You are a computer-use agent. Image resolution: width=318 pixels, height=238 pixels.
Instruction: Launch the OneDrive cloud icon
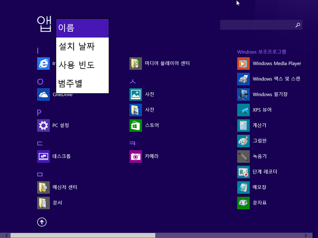point(43,95)
